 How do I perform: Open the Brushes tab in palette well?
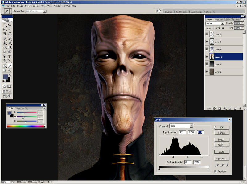pos(168,12)
